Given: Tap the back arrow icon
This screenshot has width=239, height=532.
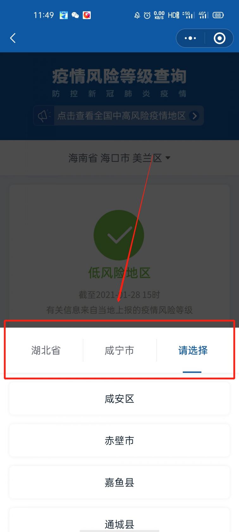Looking at the screenshot, I should (13, 38).
